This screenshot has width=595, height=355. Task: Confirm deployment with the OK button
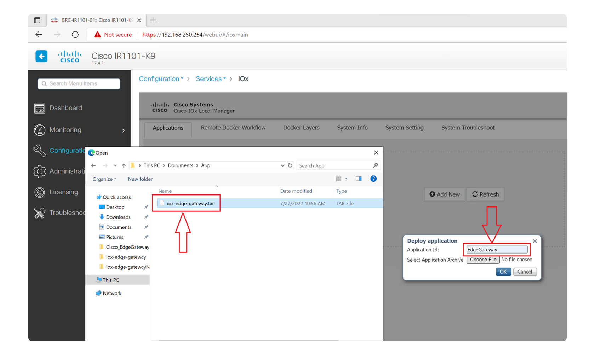click(503, 272)
